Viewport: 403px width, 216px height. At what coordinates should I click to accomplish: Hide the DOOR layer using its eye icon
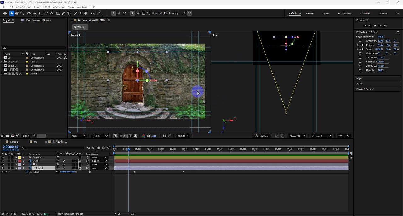coord(3,161)
